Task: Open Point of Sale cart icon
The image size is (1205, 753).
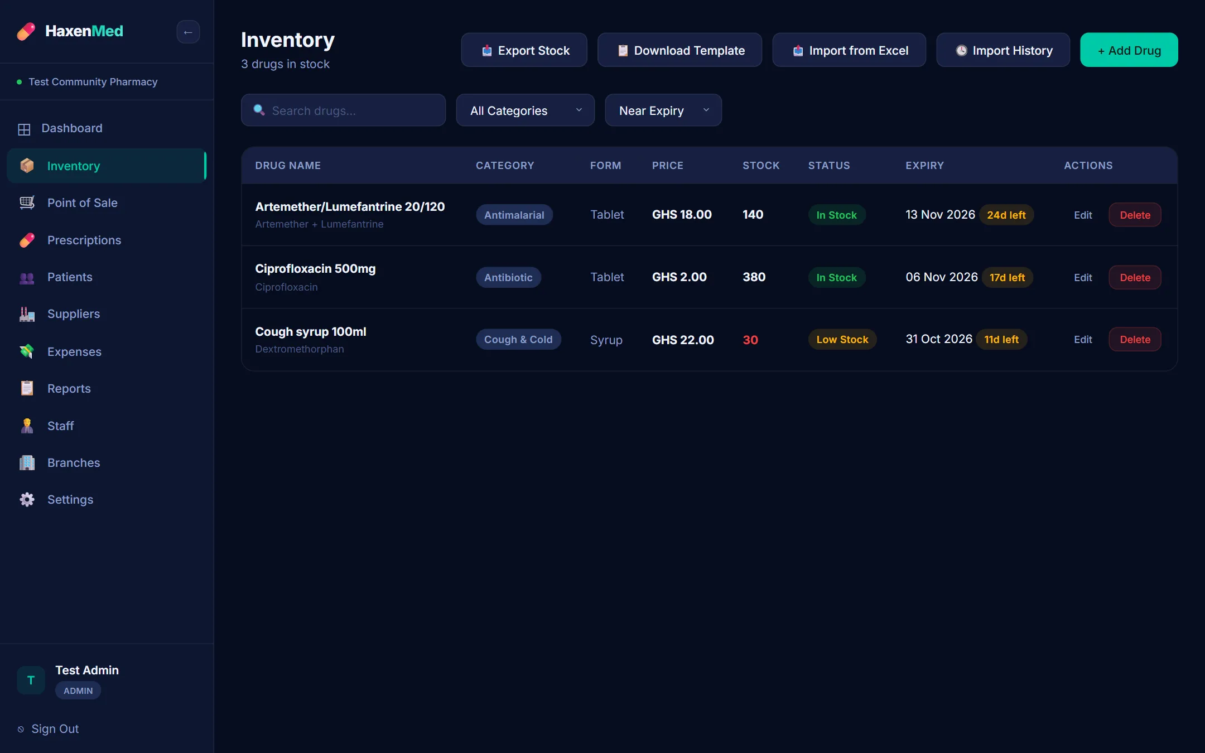Action: (27, 202)
